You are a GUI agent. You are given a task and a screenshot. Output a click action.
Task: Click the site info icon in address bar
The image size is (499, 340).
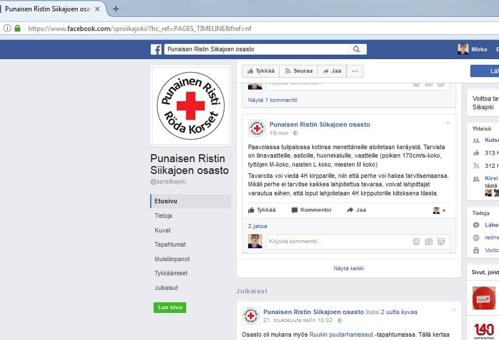point(7,28)
